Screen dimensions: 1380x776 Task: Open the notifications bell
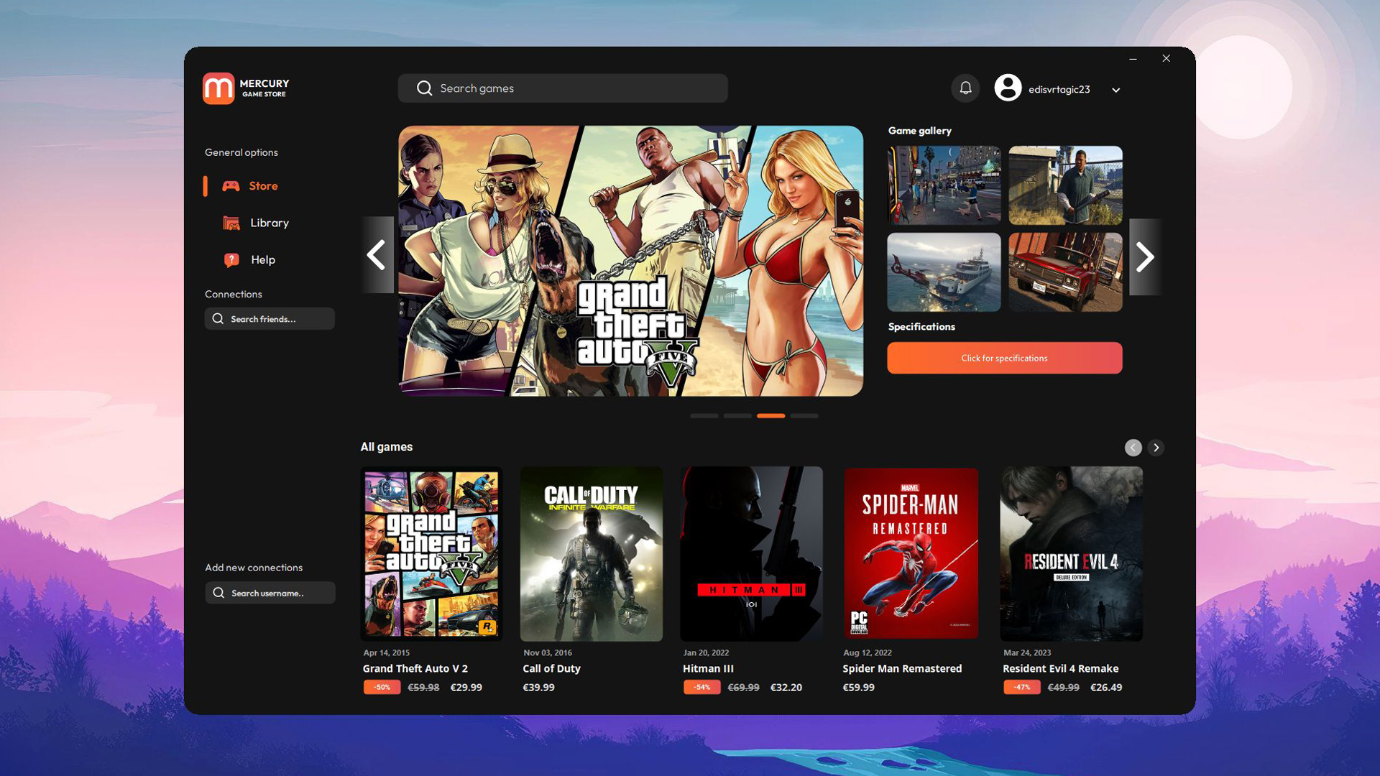click(x=965, y=88)
